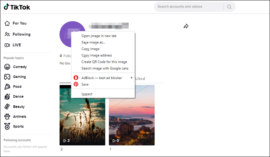The height and width of the screenshot is (157, 270).
Task: Click the search accounts and videos field
Action: click(189, 7)
